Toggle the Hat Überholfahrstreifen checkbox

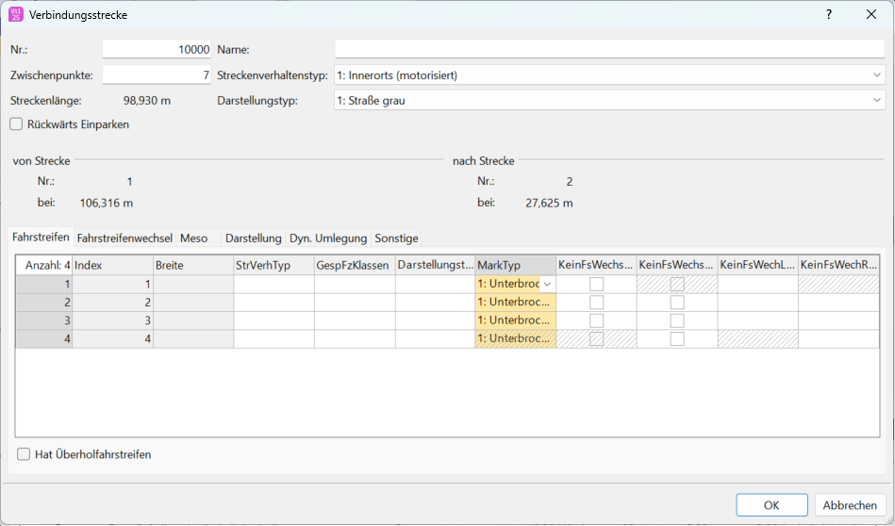coord(24,454)
